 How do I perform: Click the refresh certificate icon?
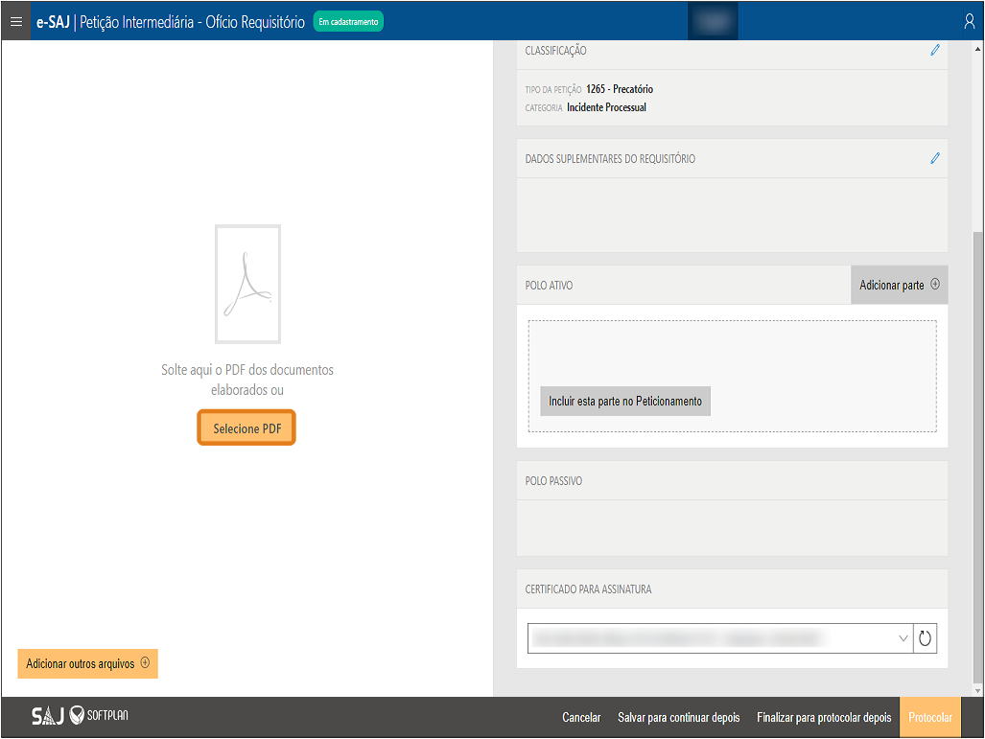pyautogui.click(x=925, y=638)
